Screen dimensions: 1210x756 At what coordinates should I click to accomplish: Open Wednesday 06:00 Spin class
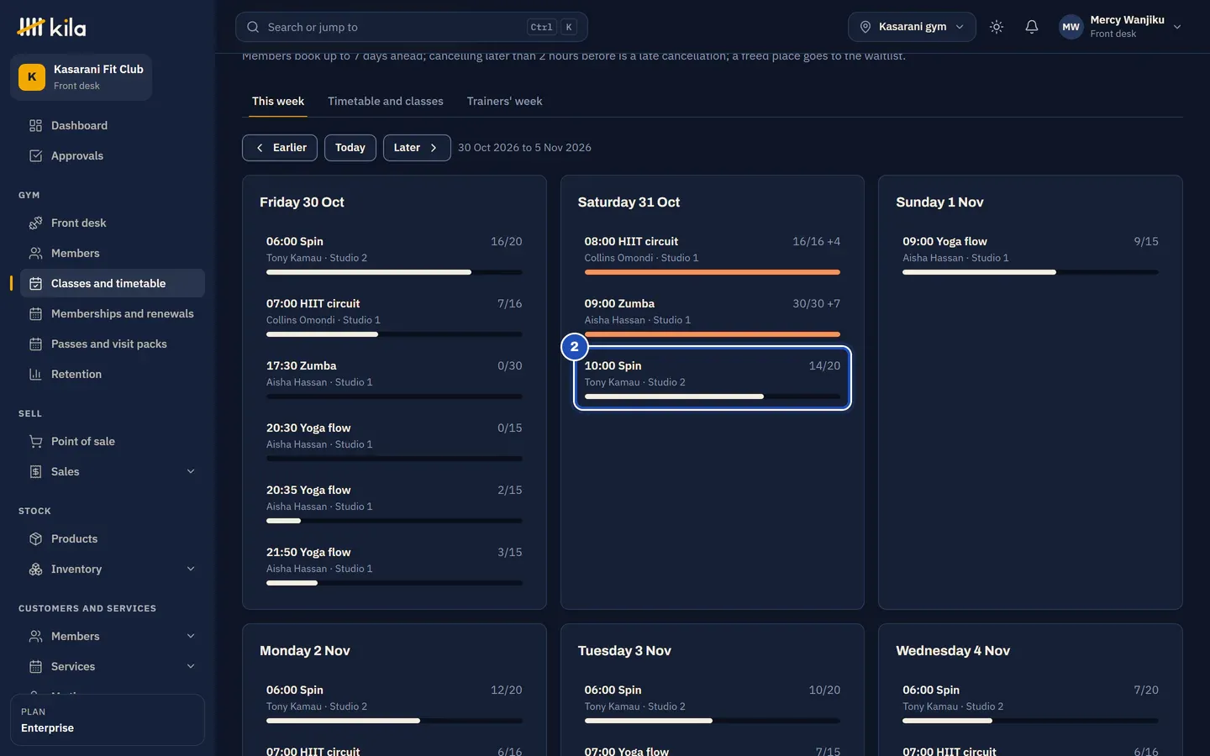point(1030,702)
